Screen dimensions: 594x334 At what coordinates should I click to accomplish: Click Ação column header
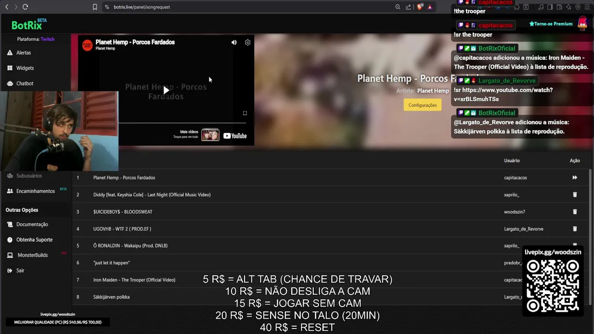pyautogui.click(x=575, y=161)
